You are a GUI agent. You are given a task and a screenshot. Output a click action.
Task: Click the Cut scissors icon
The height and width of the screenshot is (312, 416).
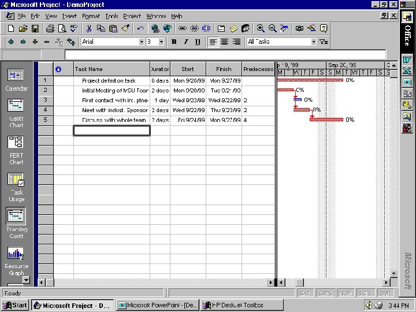(89, 28)
